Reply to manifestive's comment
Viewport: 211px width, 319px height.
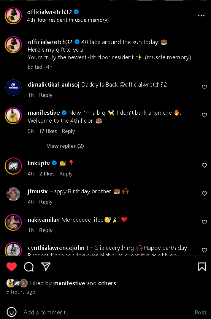point(68,131)
